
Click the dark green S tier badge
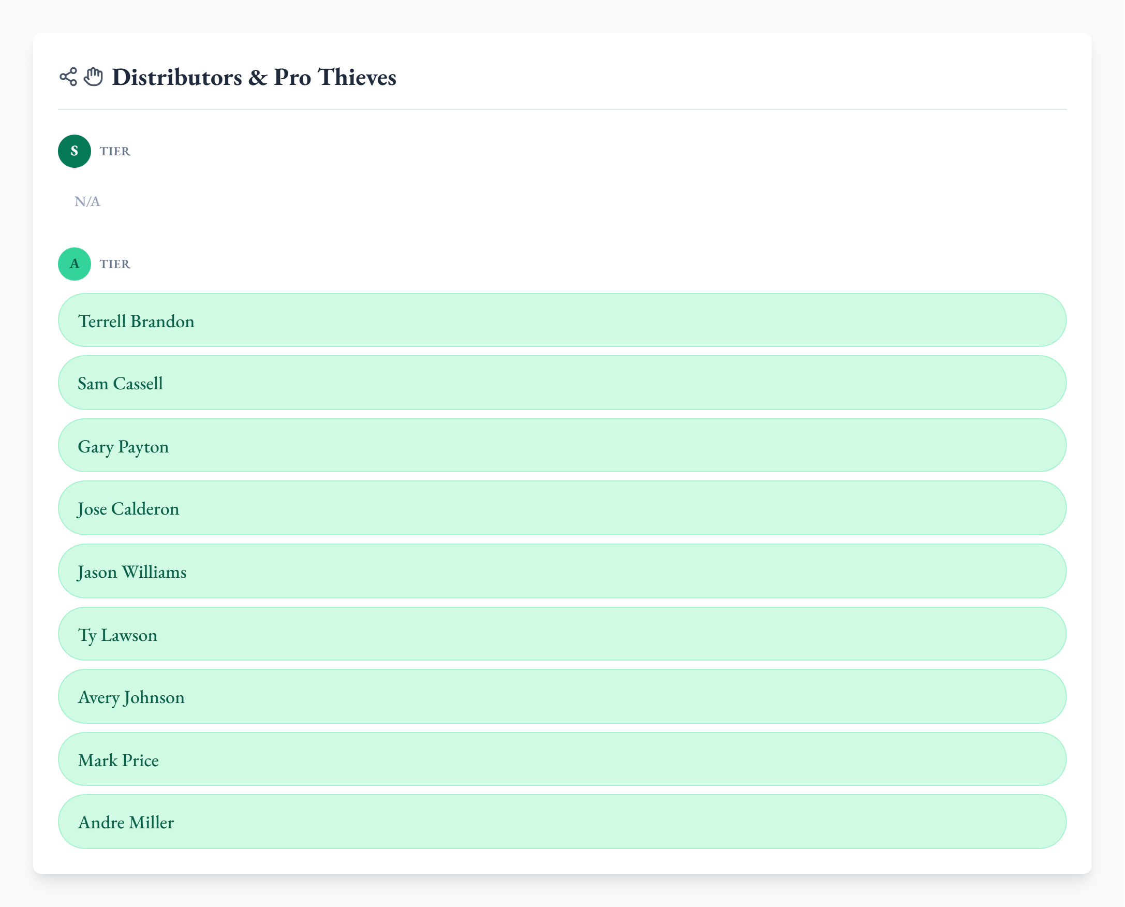click(x=74, y=151)
